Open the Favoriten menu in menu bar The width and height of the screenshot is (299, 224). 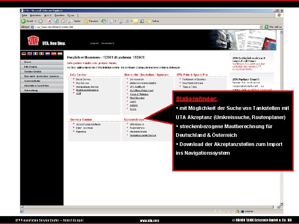[59, 15]
